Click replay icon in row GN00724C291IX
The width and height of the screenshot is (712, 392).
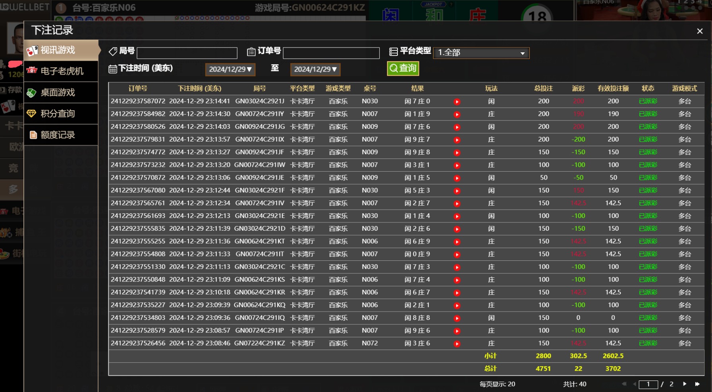click(457, 140)
